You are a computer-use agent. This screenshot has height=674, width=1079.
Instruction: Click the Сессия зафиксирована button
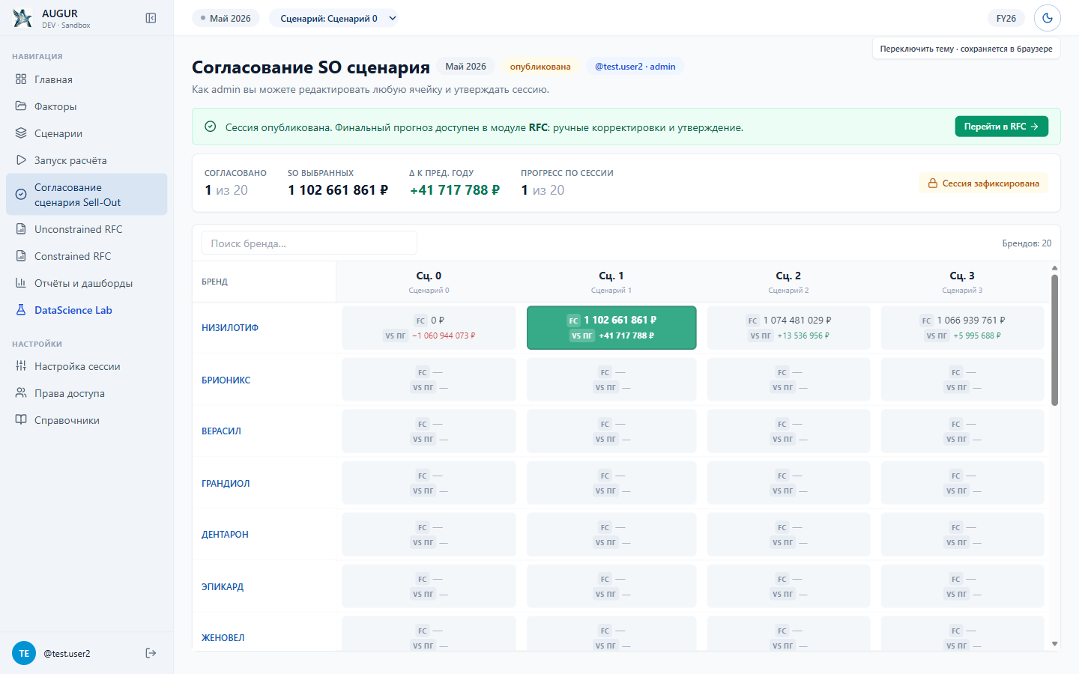click(983, 183)
